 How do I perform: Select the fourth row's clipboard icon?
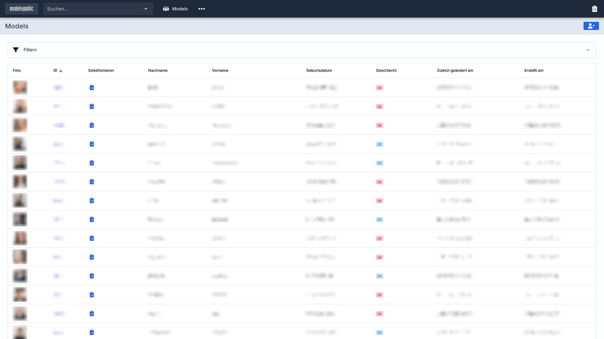tap(92, 144)
